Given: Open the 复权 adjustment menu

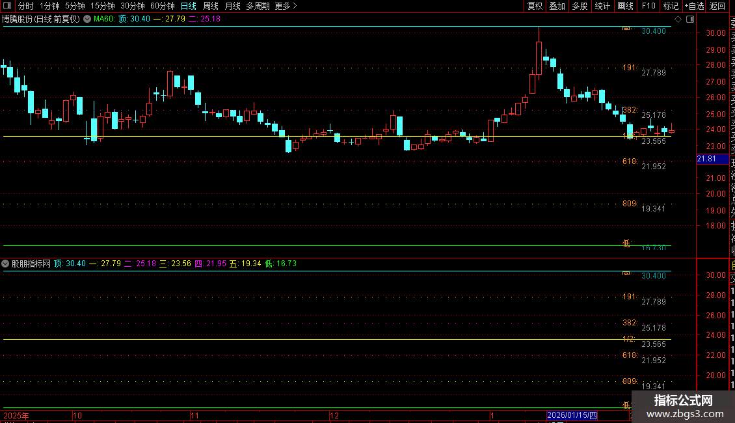Looking at the screenshot, I should (x=535, y=6).
